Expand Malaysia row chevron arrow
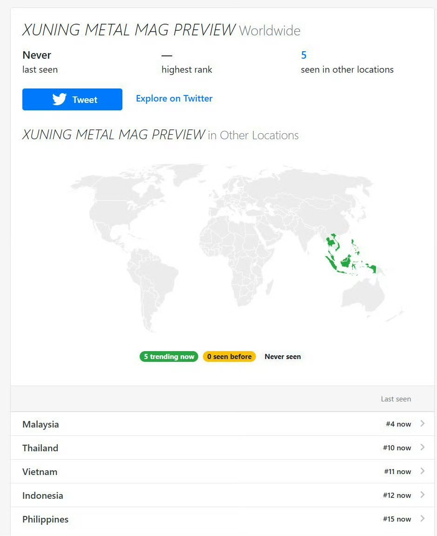437x536 pixels. 423,423
